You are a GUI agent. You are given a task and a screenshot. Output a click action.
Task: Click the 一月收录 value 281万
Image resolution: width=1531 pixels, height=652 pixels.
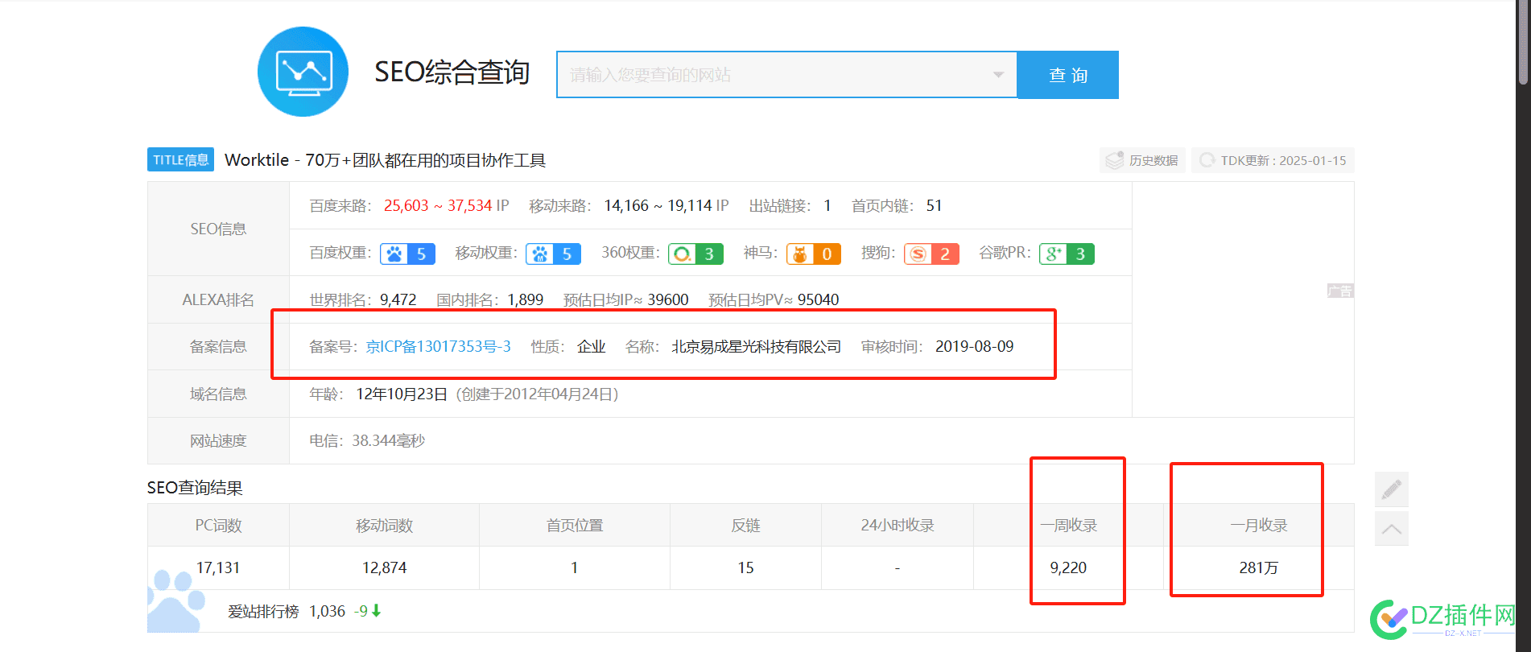click(1258, 567)
